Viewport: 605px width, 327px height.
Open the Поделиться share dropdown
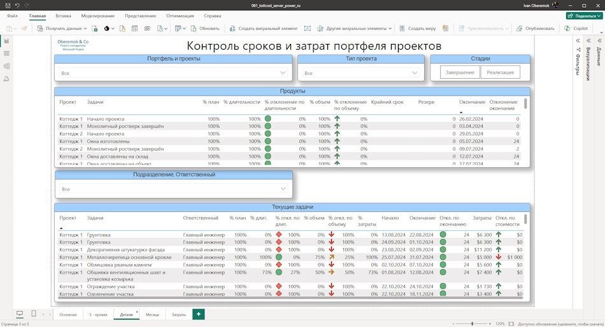click(585, 16)
